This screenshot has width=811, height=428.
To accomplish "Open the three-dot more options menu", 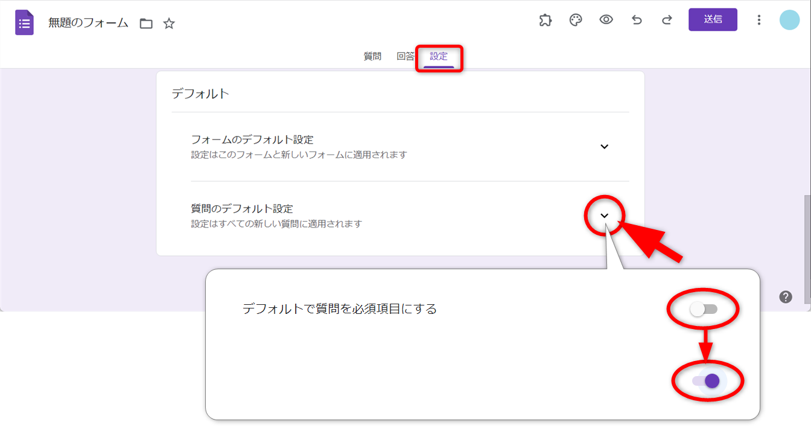I will click(x=759, y=20).
